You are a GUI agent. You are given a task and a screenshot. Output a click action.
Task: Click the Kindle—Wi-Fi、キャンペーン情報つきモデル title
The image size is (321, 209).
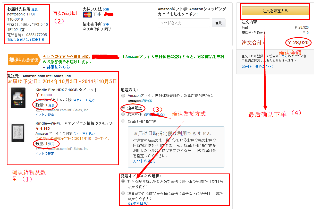click(74, 123)
